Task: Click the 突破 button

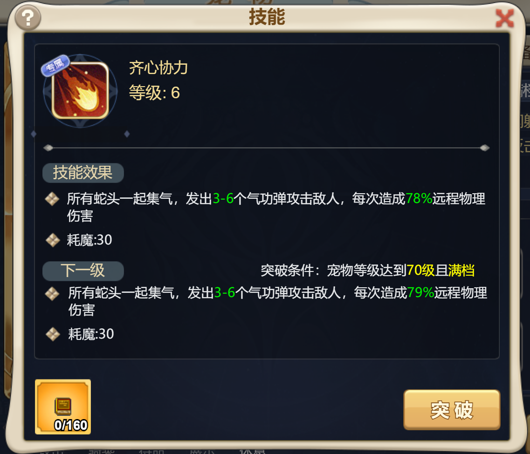Action: [x=452, y=410]
